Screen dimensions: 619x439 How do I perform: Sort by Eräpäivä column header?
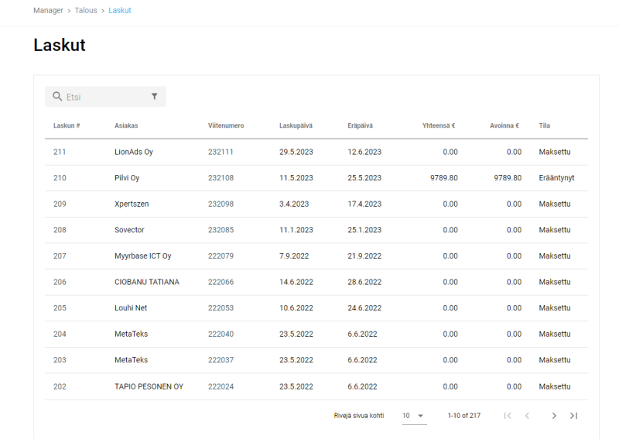[360, 125]
